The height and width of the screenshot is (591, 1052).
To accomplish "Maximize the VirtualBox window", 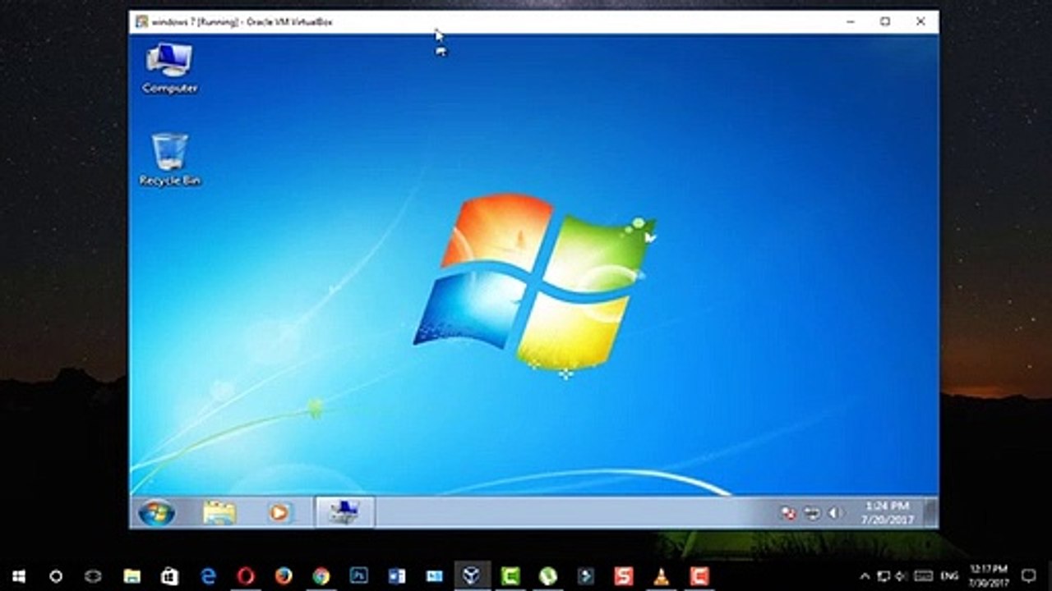I will click(885, 21).
